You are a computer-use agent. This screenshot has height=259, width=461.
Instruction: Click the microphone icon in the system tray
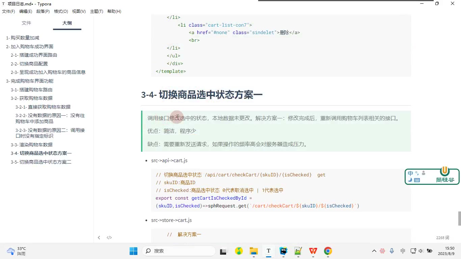(x=392, y=251)
